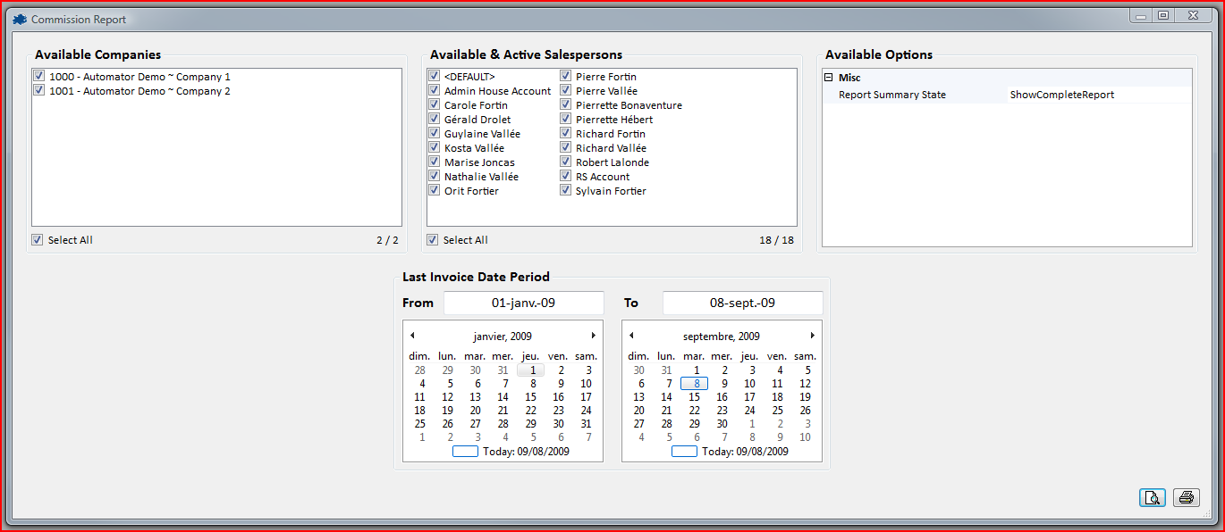Go to next month in To calendar
The width and height of the screenshot is (1225, 532).
tap(813, 336)
